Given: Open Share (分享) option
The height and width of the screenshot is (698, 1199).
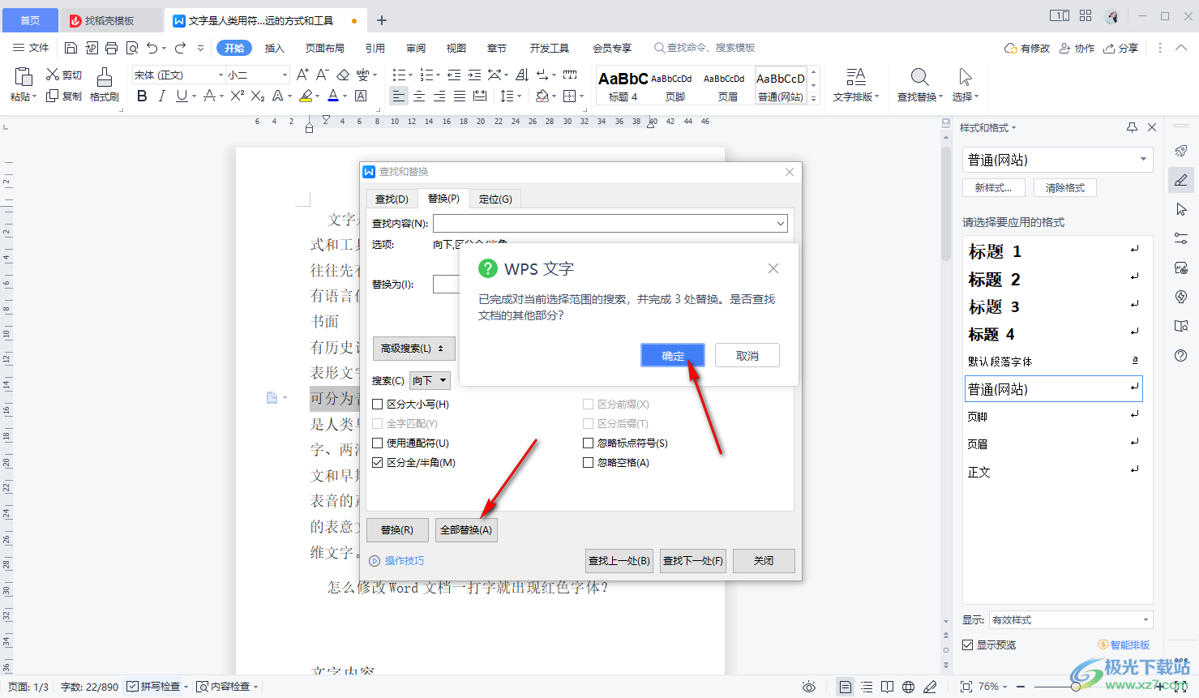Looking at the screenshot, I should tap(1121, 48).
